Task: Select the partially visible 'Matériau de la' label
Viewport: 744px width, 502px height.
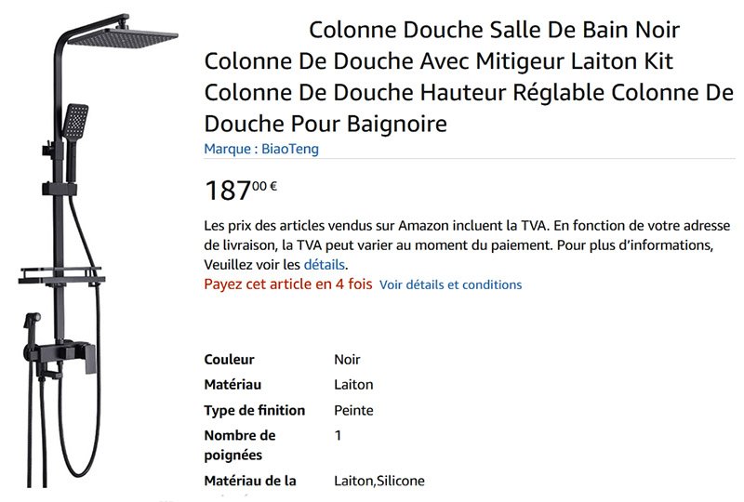Action: click(249, 481)
